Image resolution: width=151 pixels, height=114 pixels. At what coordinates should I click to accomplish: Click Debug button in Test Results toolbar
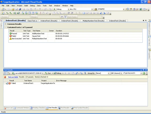tap(58, 73)
